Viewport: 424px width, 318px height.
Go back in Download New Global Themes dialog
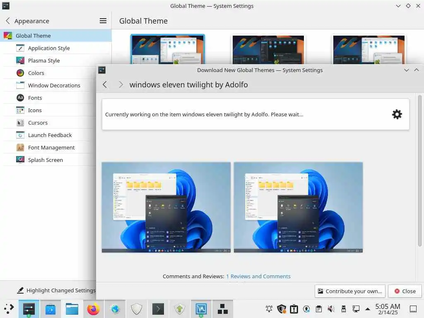(x=105, y=84)
